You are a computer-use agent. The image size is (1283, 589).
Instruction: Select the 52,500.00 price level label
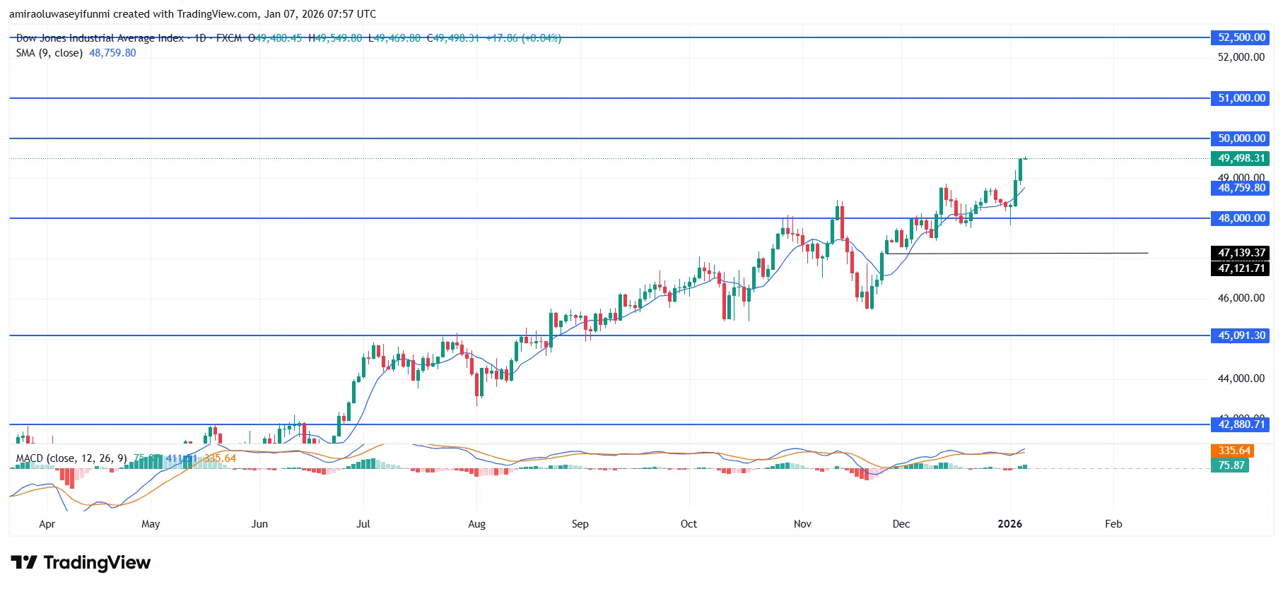pyautogui.click(x=1241, y=37)
